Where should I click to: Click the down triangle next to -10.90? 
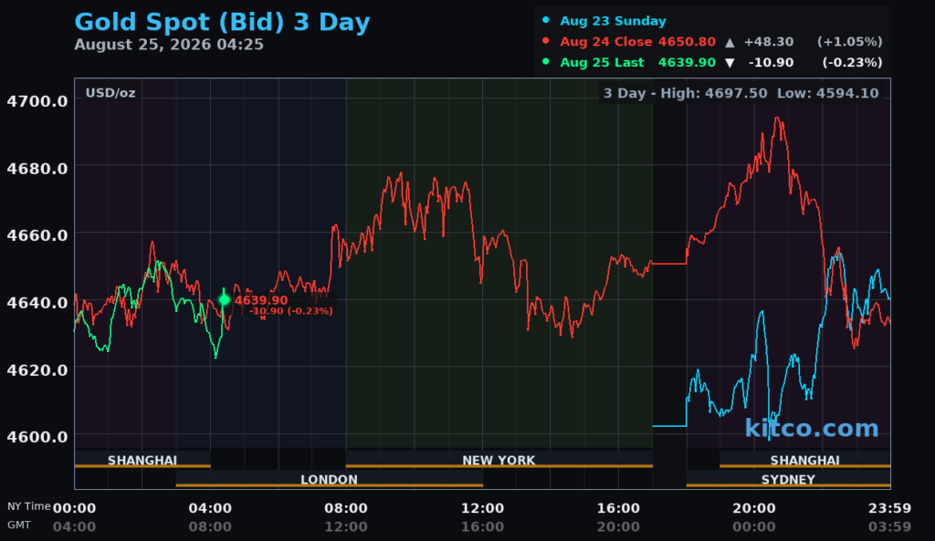[730, 63]
